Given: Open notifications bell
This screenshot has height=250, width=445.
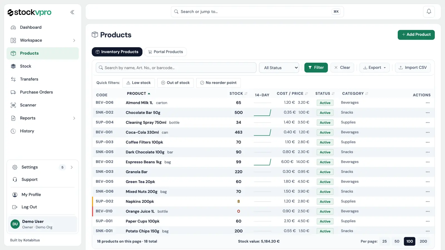Looking at the screenshot, I should click(429, 12).
